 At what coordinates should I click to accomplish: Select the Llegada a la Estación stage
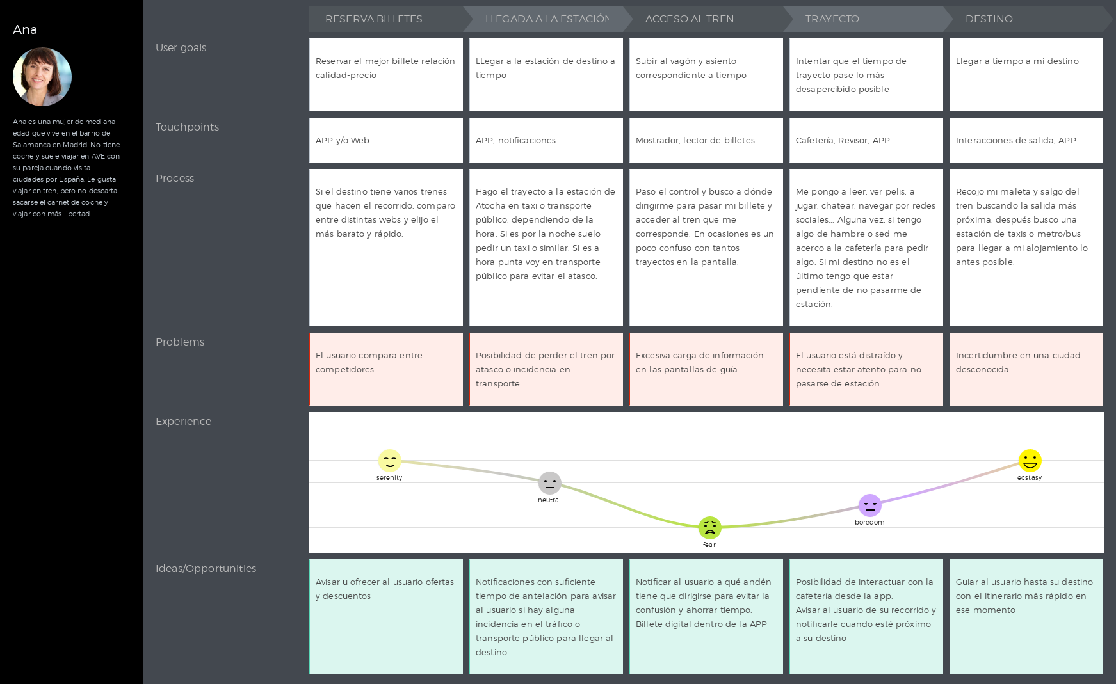(546, 19)
